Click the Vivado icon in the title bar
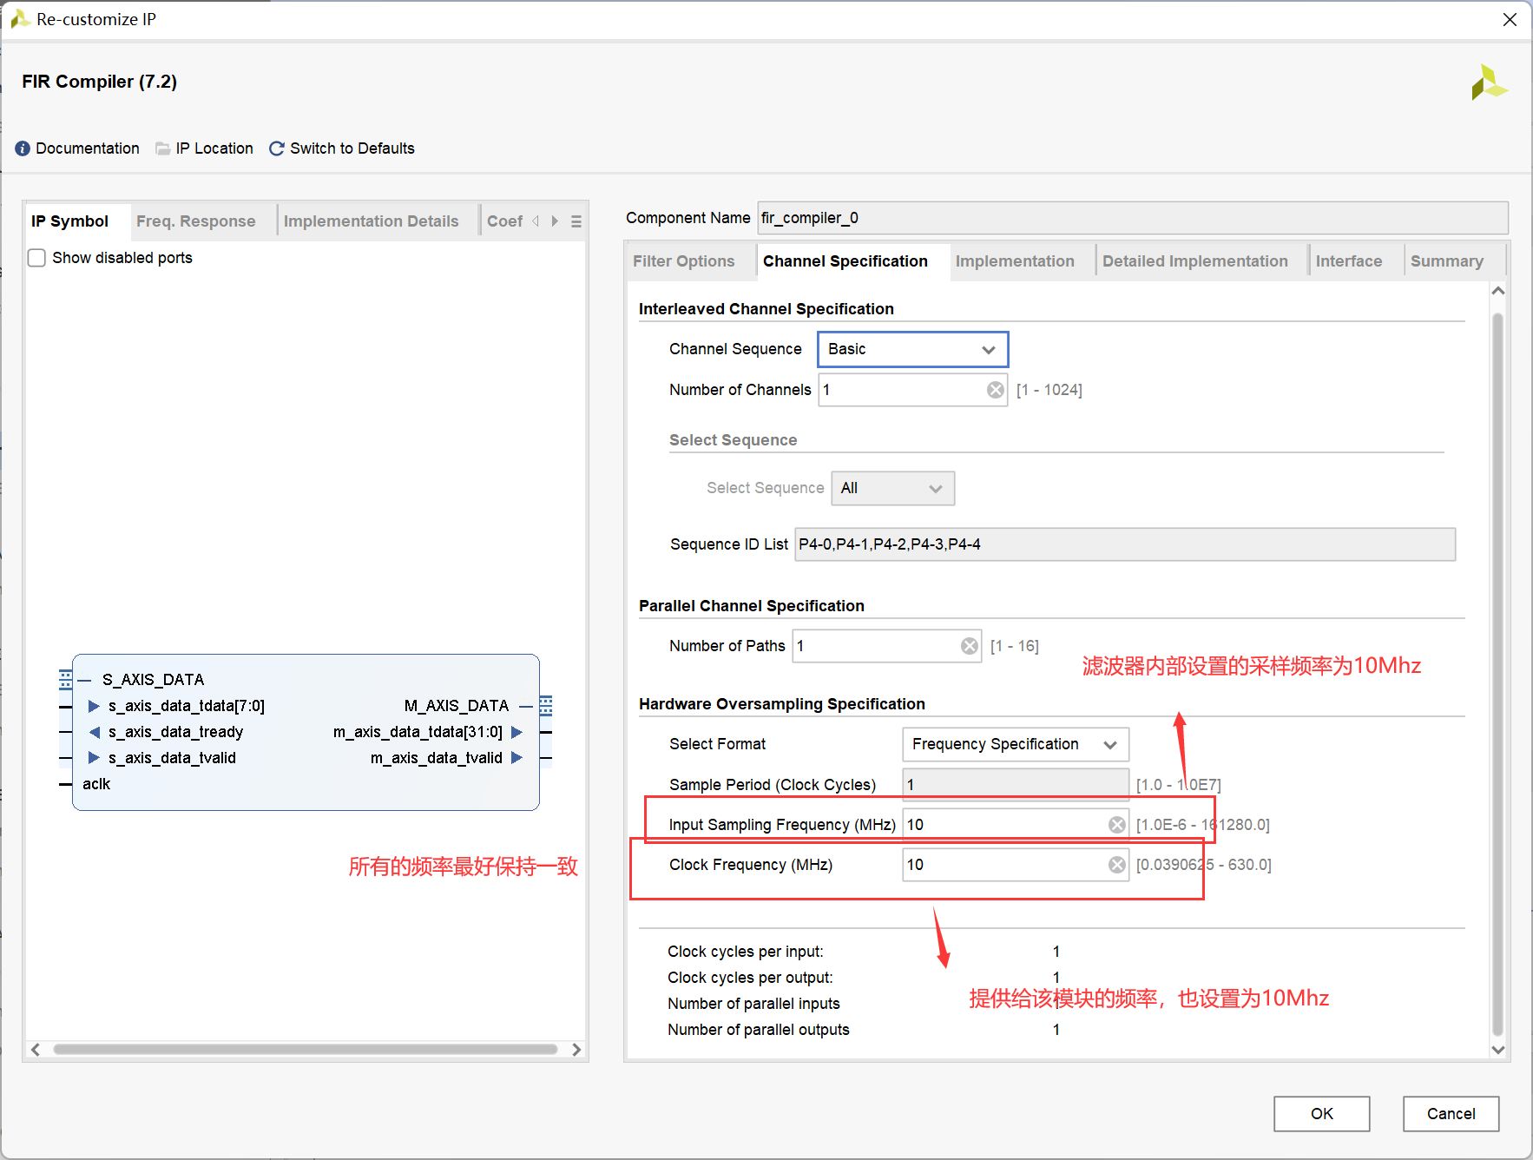 coord(20,19)
